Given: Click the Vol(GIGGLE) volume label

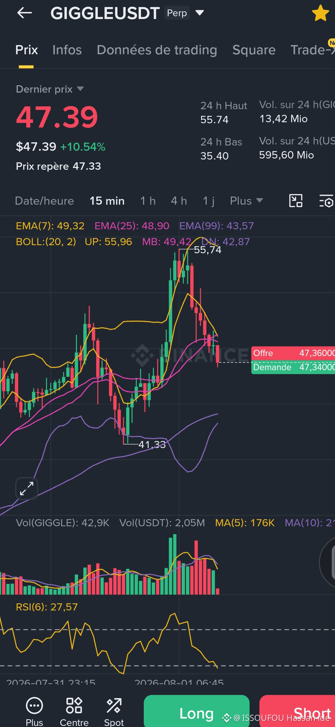Looking at the screenshot, I should pyautogui.click(x=63, y=523).
